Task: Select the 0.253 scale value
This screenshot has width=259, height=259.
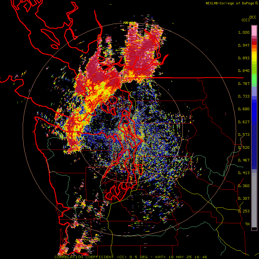Action: [244, 211]
